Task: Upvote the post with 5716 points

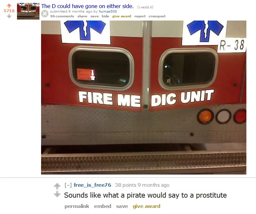Action: point(9,6)
